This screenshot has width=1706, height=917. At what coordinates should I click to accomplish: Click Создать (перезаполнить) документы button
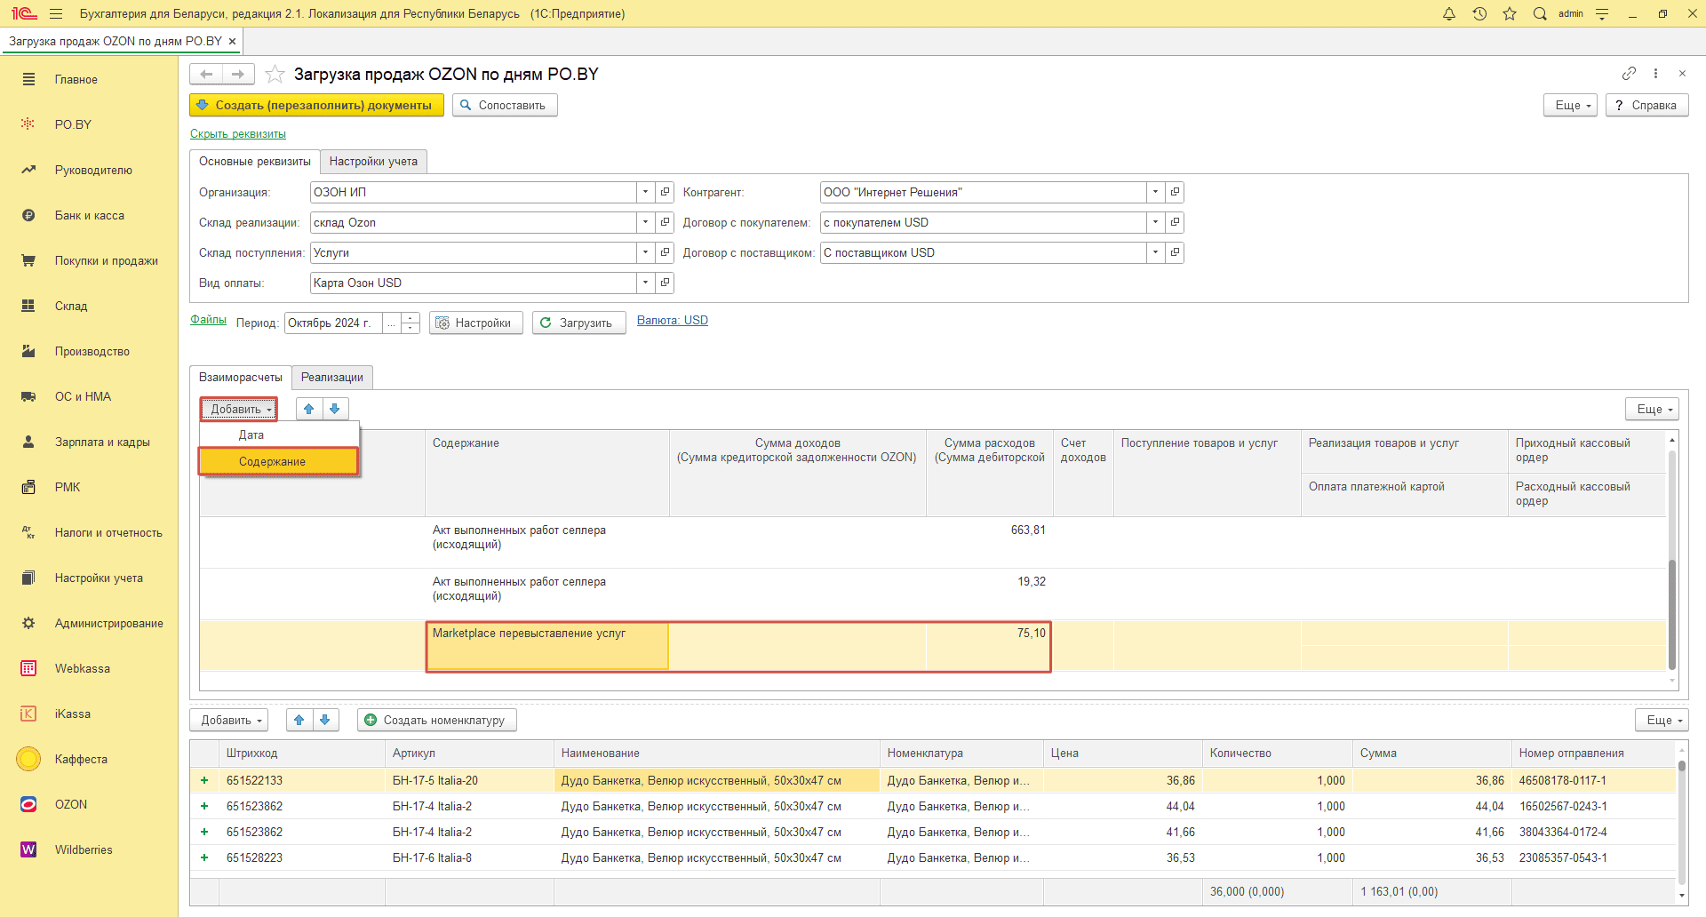point(316,105)
